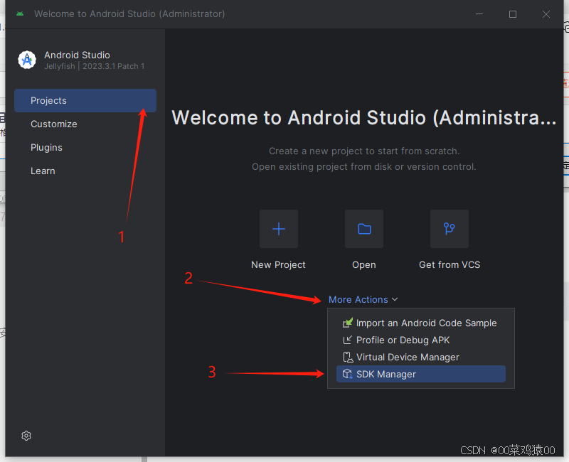The width and height of the screenshot is (569, 462).
Task: Click the Get from VCS label
Action: [x=450, y=264]
